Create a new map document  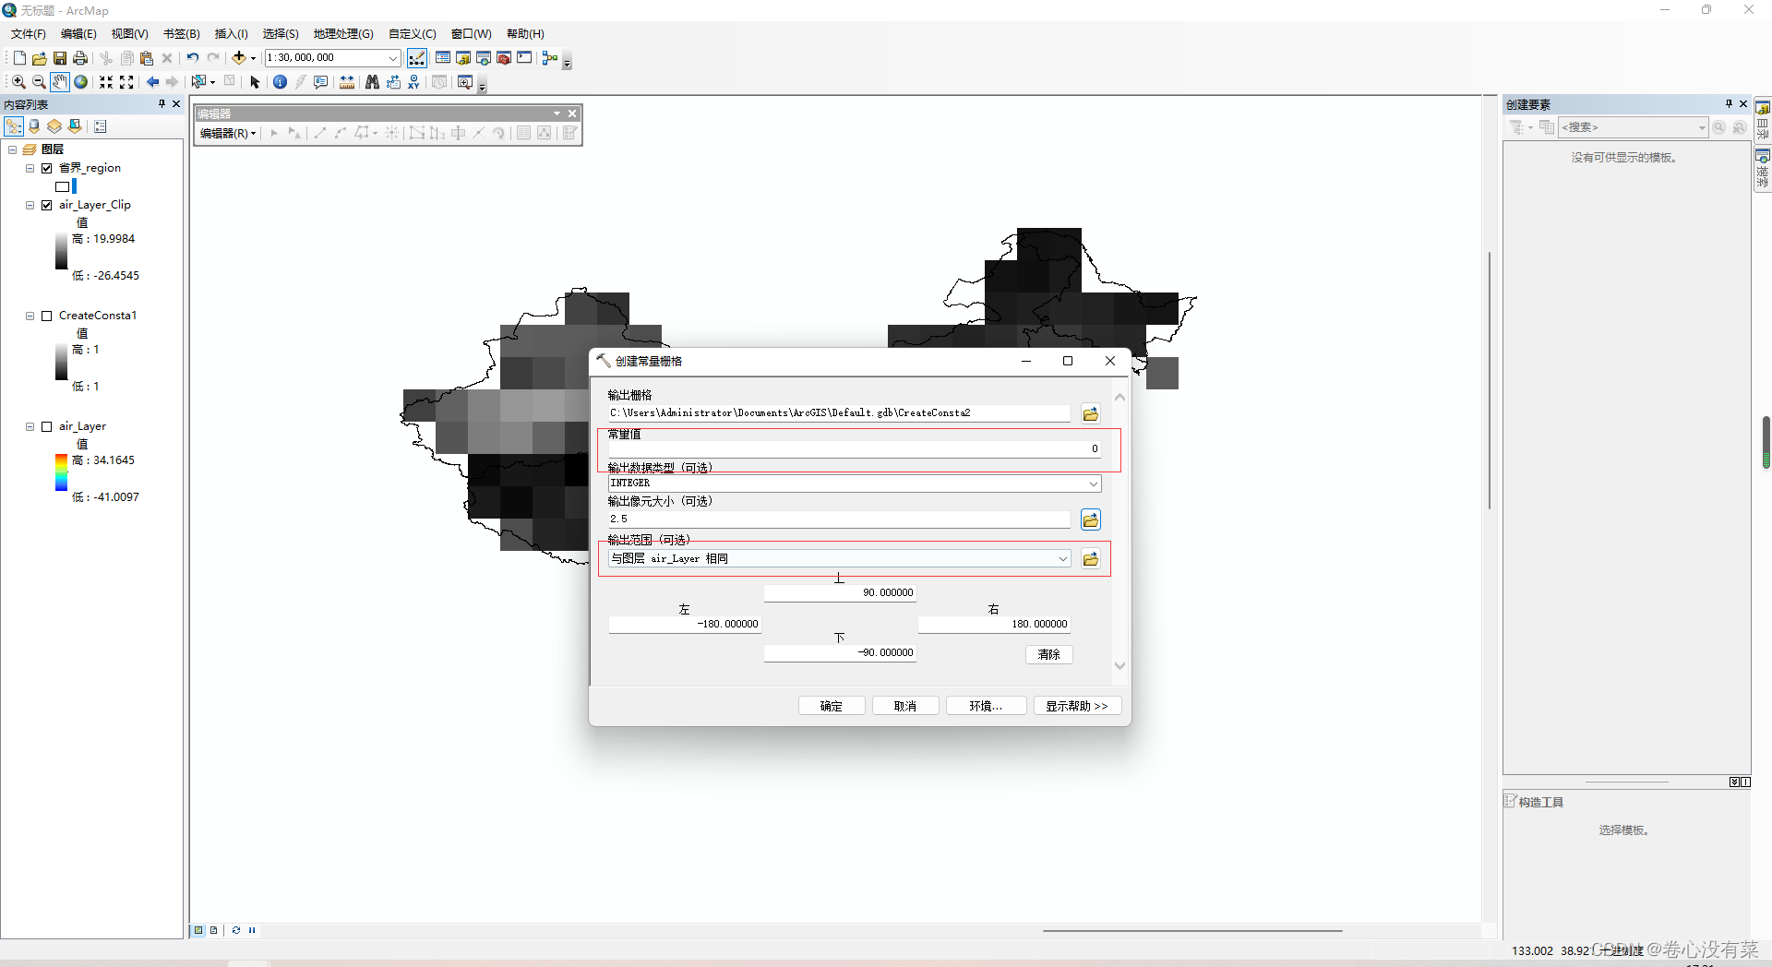point(19,58)
